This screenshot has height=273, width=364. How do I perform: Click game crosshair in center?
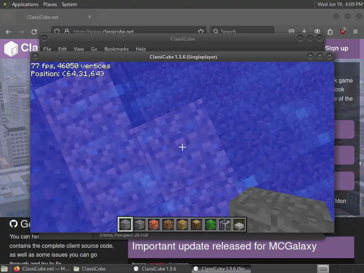click(x=182, y=147)
